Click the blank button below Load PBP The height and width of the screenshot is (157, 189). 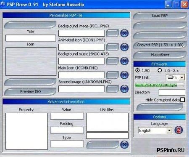point(160,25)
